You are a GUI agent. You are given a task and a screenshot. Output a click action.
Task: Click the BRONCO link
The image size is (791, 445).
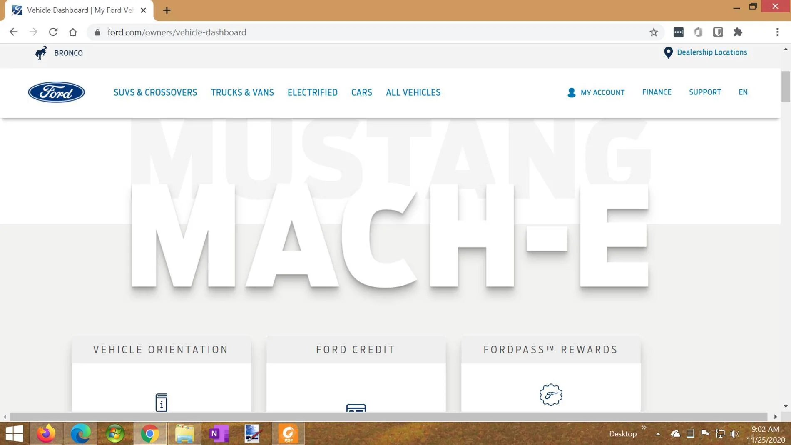68,53
